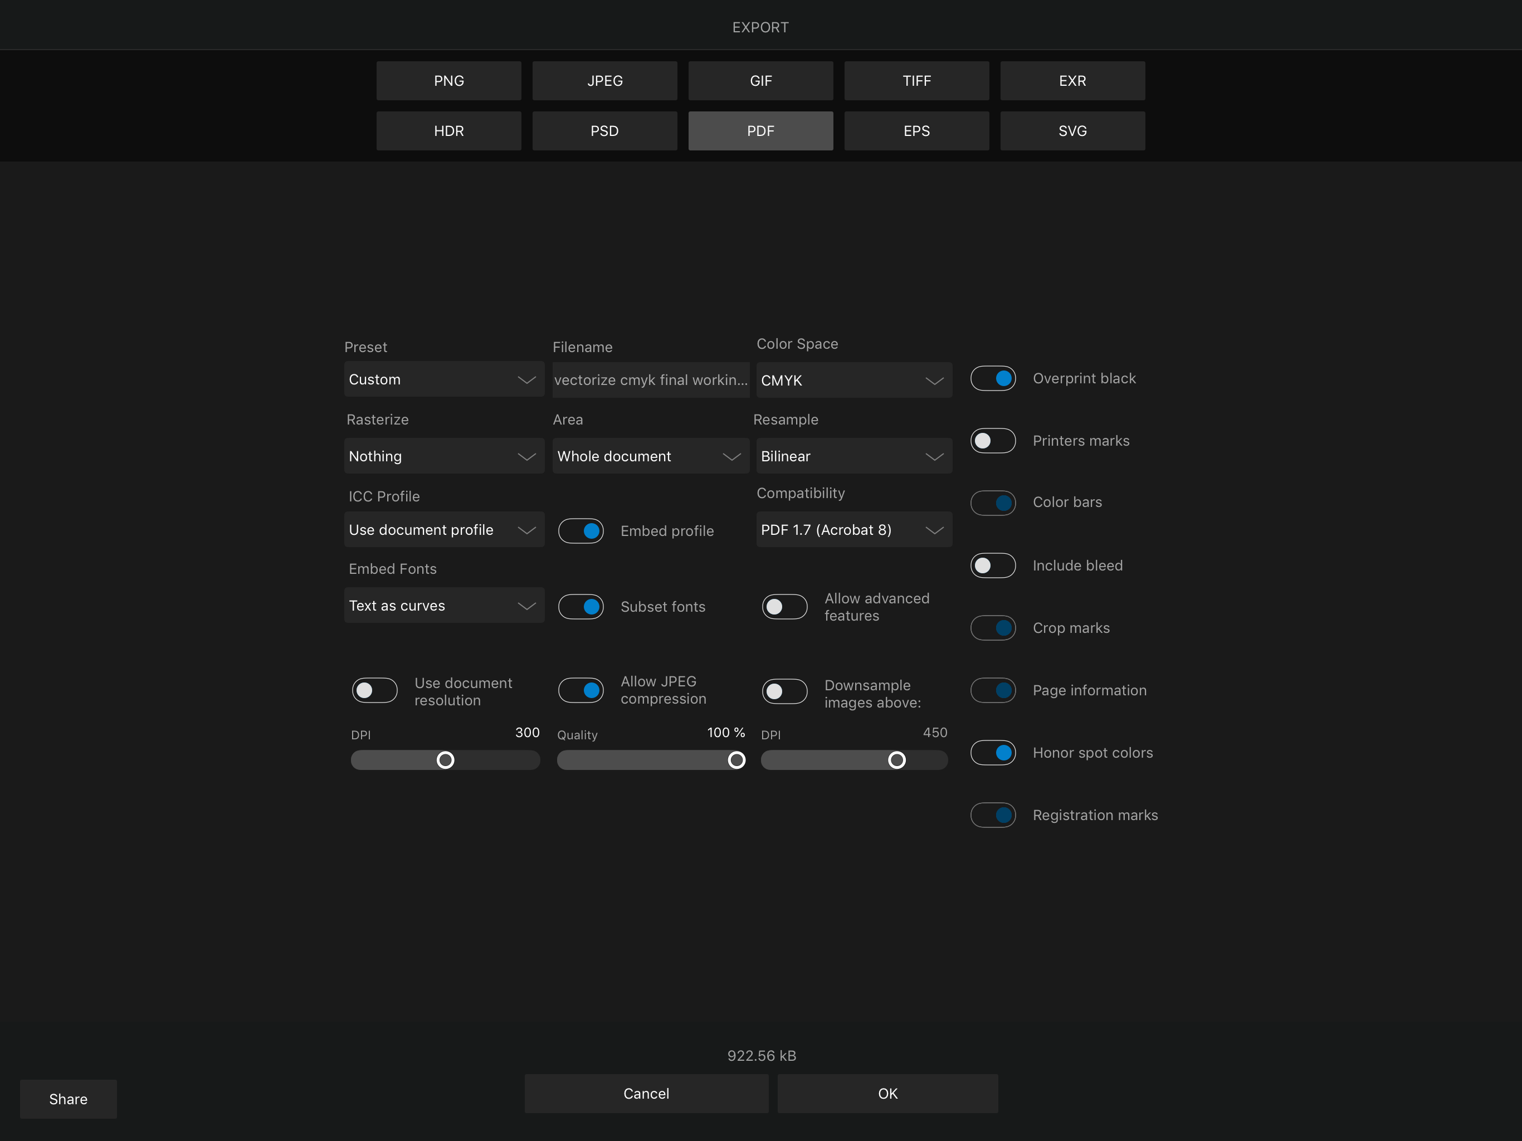This screenshot has height=1141, width=1522.
Task: Expand the Embed Fonts dropdown
Action: click(444, 606)
